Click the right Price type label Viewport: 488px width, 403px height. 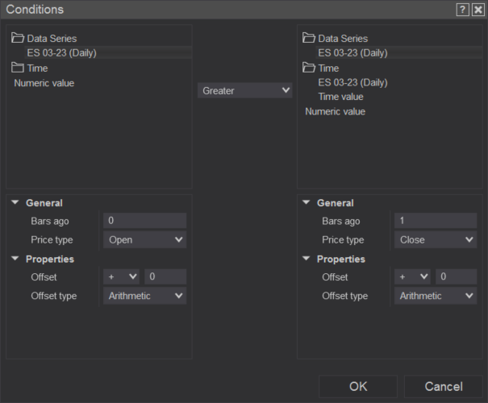[343, 239]
